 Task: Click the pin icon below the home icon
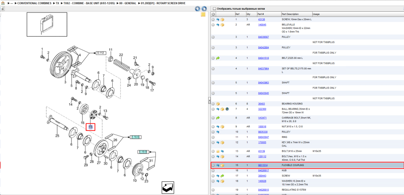coord(2,9)
